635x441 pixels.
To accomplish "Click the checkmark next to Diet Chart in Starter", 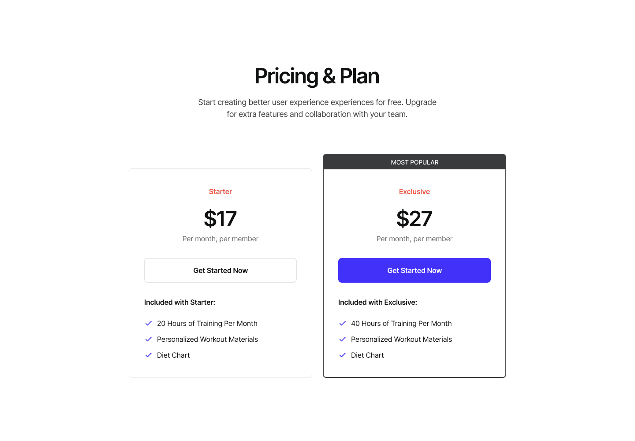I will click(149, 355).
